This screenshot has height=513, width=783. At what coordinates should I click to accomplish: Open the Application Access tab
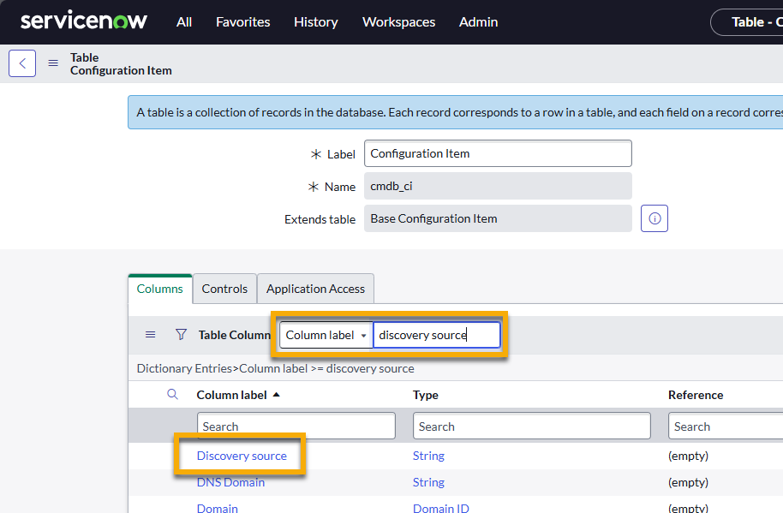[x=315, y=289]
